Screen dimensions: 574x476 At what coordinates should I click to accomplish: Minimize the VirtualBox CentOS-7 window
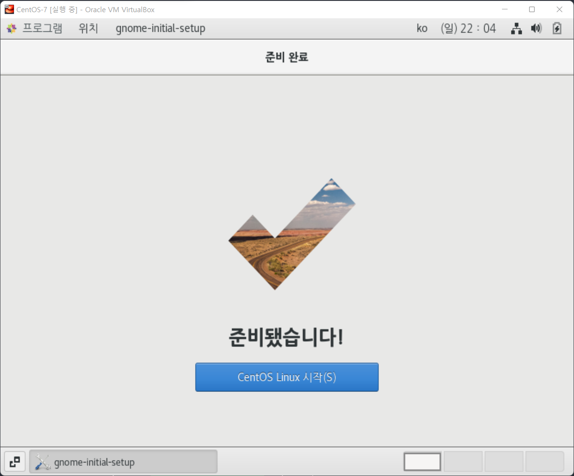tap(505, 9)
